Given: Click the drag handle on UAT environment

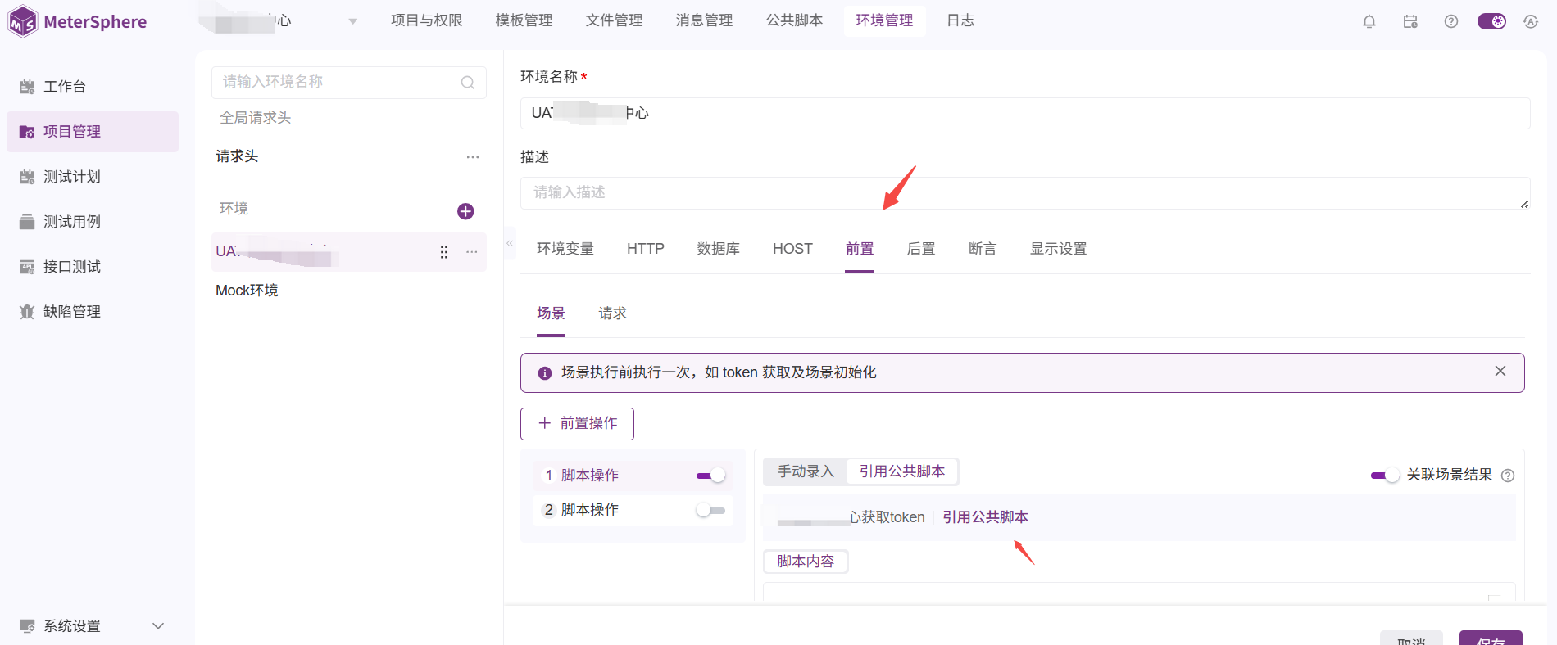Looking at the screenshot, I should [444, 252].
